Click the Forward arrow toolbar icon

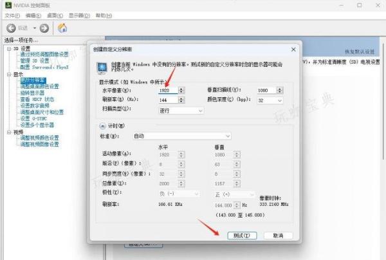44,28
